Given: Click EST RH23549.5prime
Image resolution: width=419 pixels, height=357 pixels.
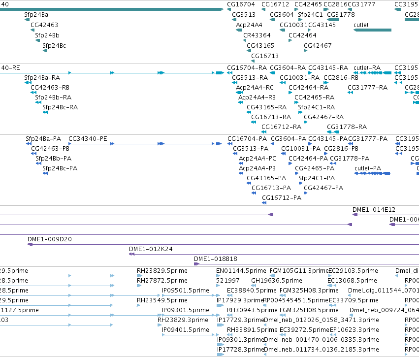Looking at the screenshot, I should [x=162, y=300].
